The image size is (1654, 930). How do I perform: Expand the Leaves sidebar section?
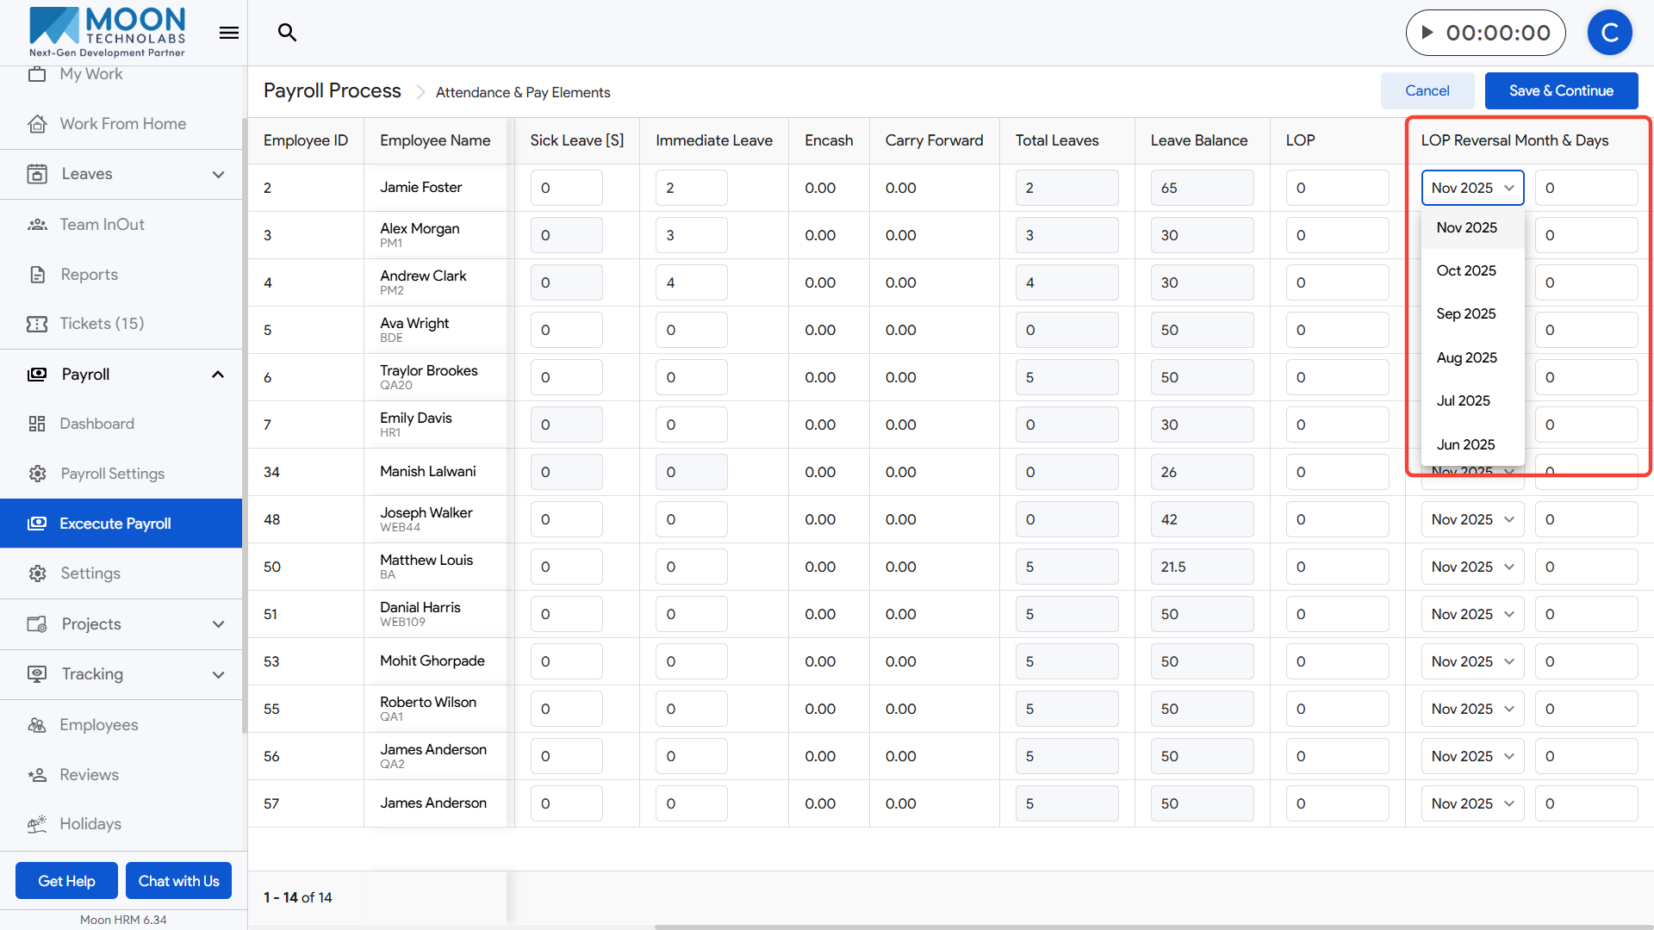218,175
